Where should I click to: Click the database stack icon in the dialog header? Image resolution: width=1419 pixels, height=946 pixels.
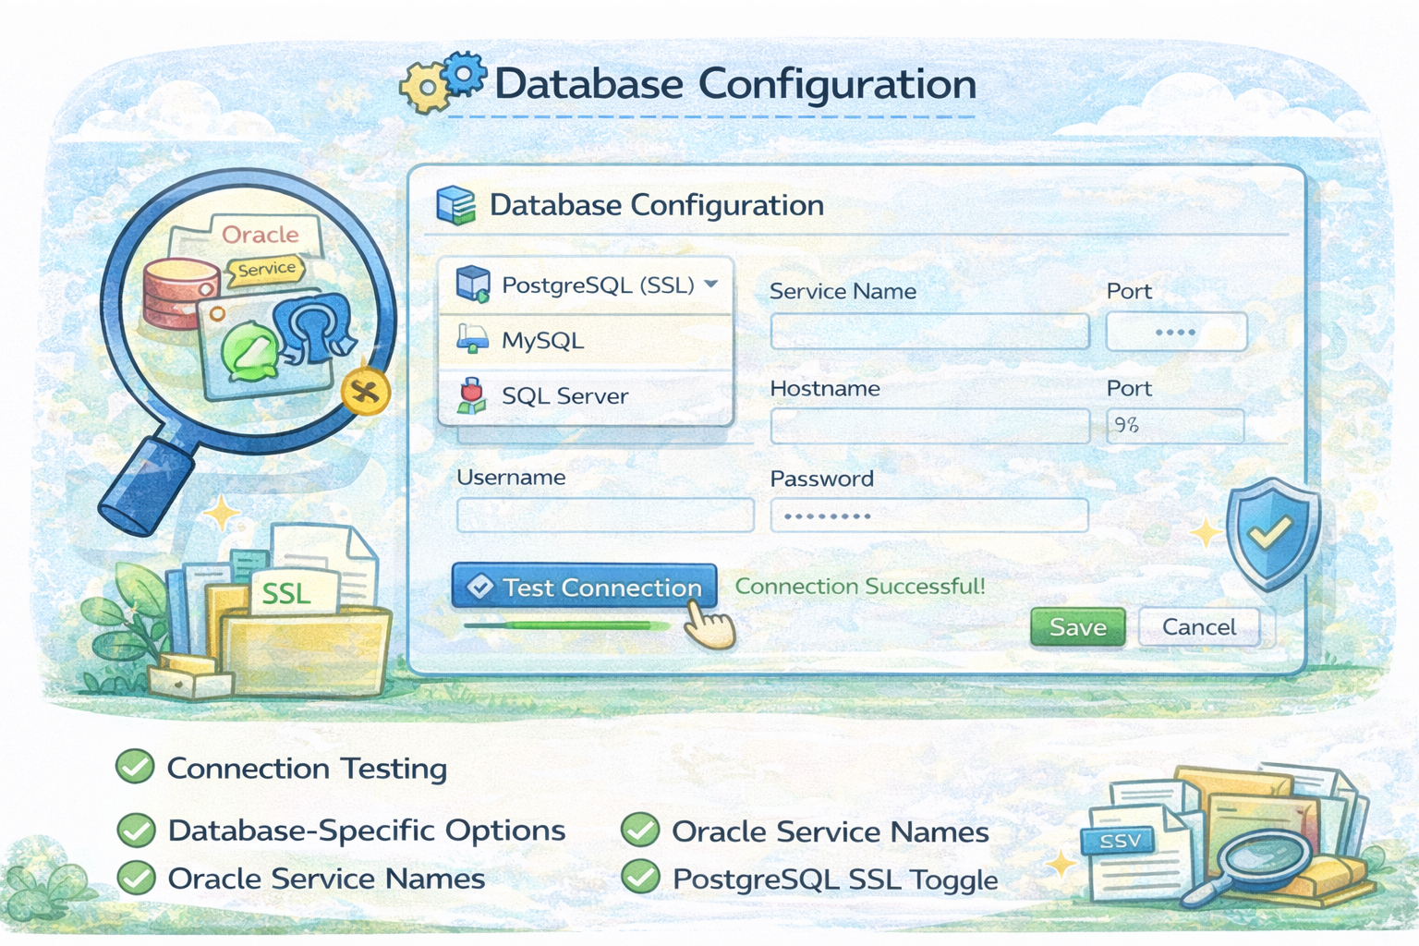click(455, 205)
